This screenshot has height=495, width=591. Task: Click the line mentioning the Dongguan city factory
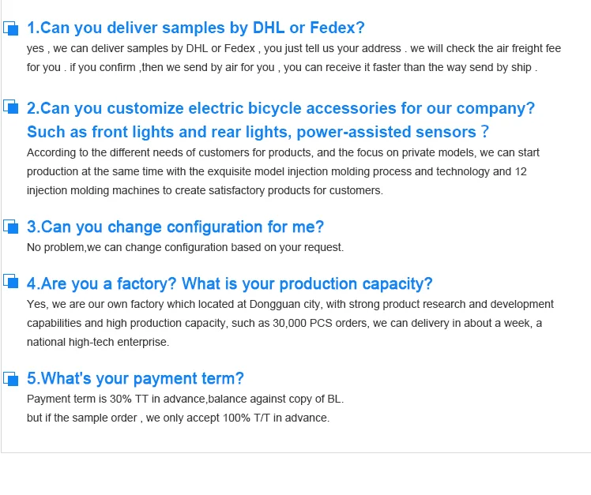coord(290,304)
